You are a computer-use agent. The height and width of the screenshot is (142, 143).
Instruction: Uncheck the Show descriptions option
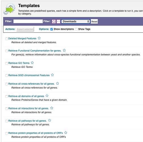point(52,29)
